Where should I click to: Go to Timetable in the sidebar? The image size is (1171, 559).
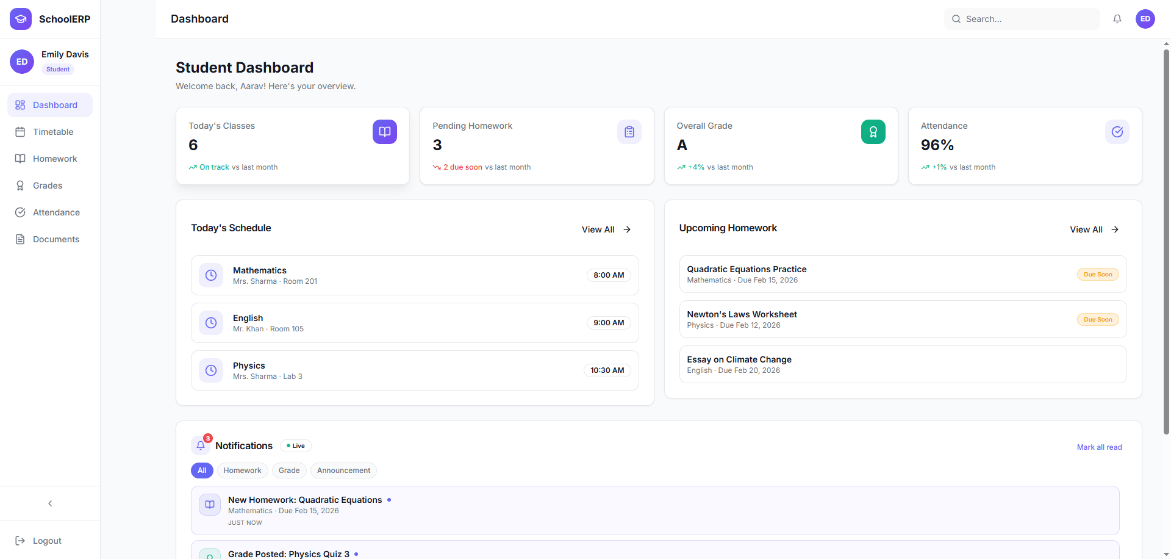(x=50, y=132)
